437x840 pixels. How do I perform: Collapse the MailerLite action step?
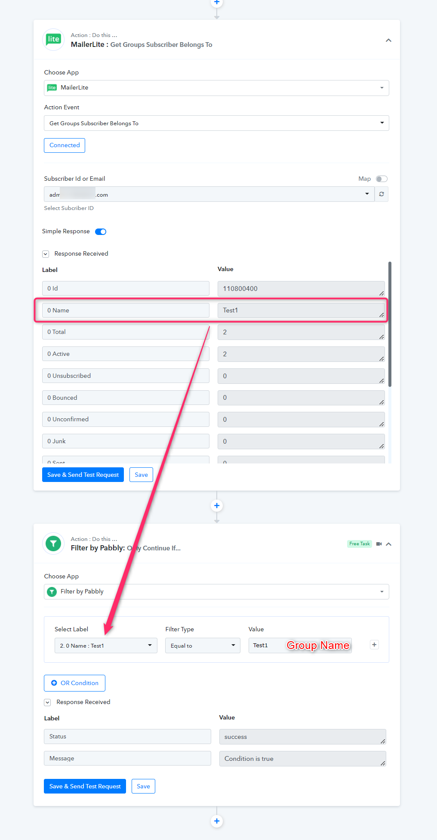coord(388,40)
